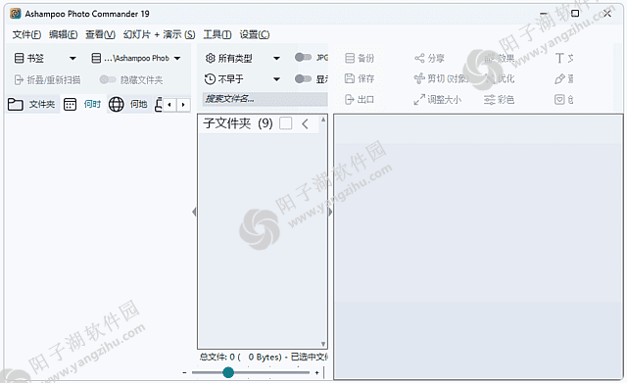
Task: Click the 分享 share button
Action: point(429,59)
